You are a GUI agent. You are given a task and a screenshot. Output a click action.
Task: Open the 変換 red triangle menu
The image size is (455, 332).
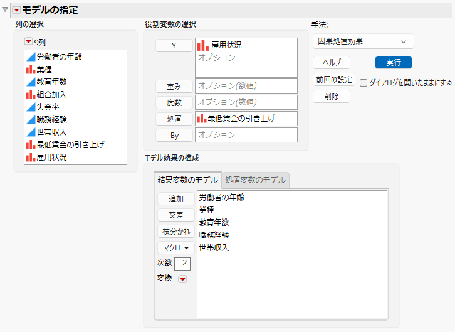point(182,279)
